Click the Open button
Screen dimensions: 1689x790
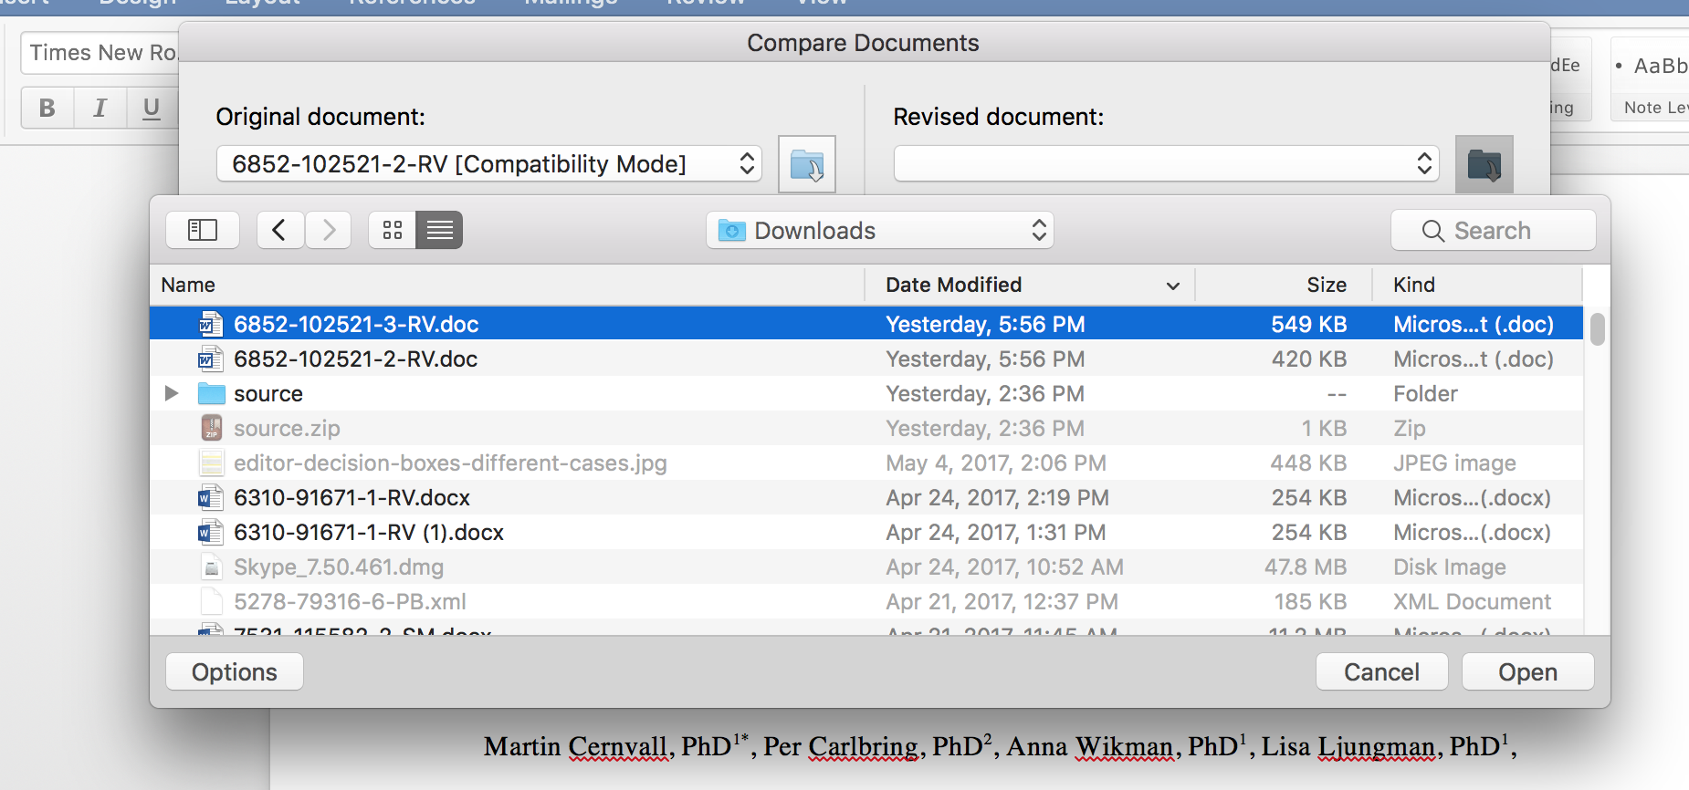1527,672
